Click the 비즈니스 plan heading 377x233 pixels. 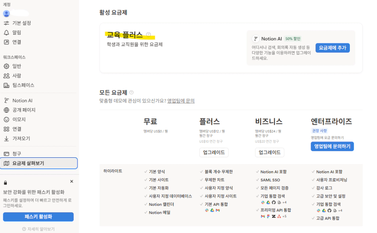pos(269,122)
